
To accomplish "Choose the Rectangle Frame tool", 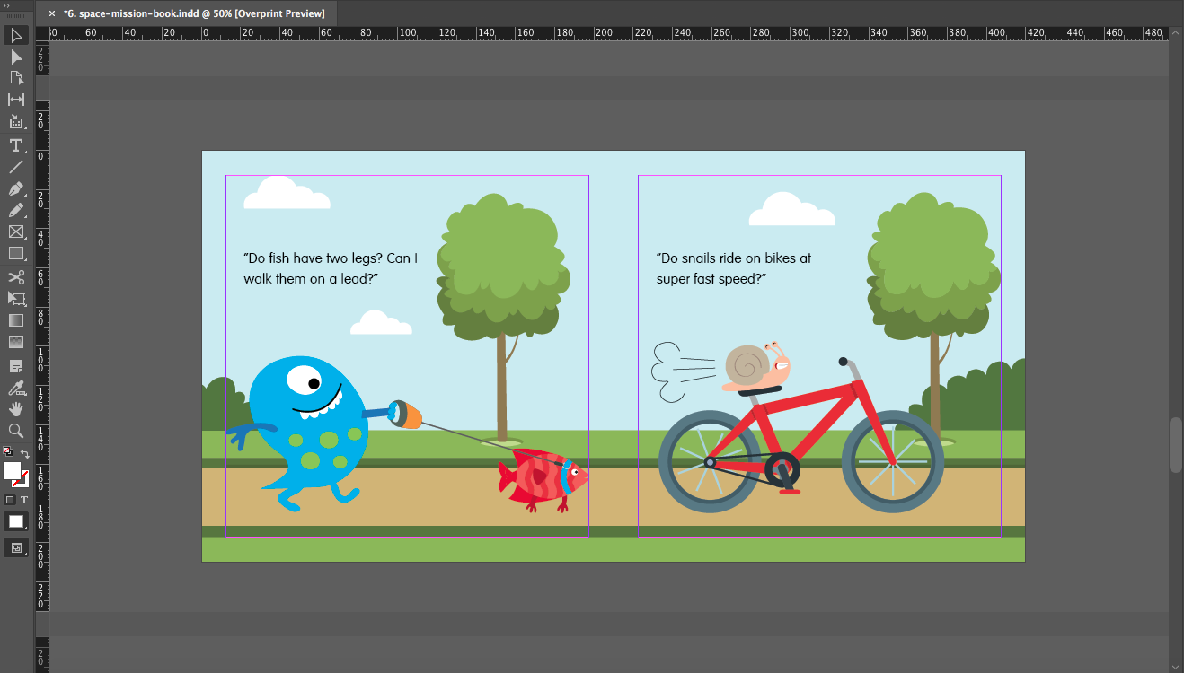I will [x=16, y=232].
